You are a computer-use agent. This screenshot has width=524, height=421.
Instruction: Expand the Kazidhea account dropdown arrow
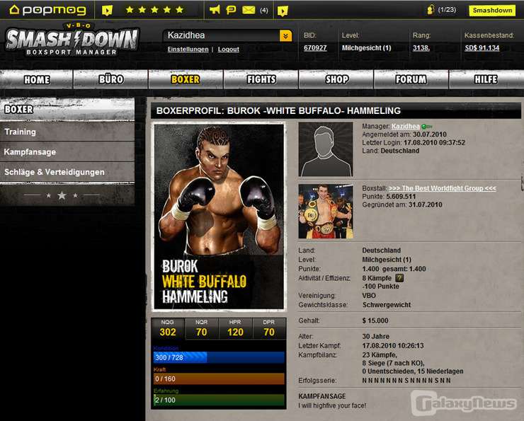pyautogui.click(x=285, y=35)
